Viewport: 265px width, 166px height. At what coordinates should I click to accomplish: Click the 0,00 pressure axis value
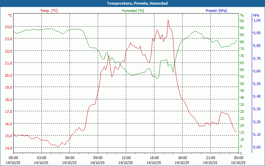[x=256, y=147]
